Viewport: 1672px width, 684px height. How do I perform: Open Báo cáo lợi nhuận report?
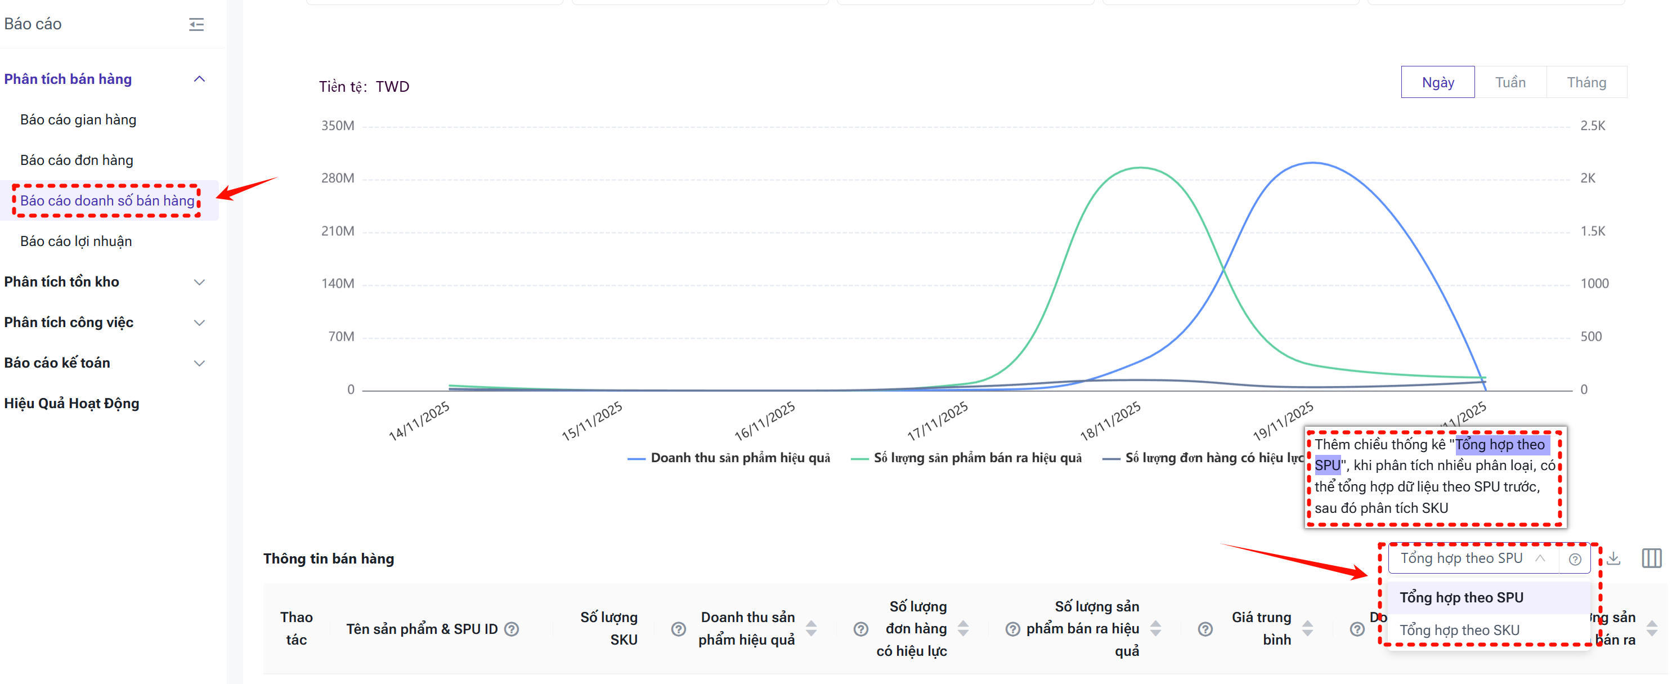tap(76, 242)
